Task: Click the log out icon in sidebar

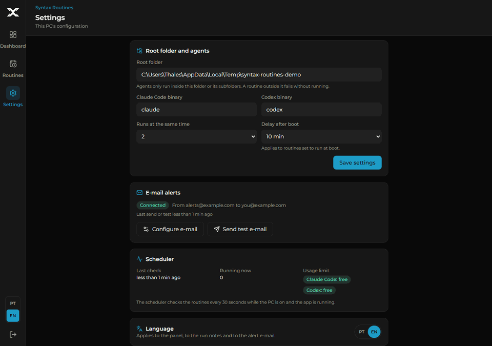Action: click(x=13, y=334)
